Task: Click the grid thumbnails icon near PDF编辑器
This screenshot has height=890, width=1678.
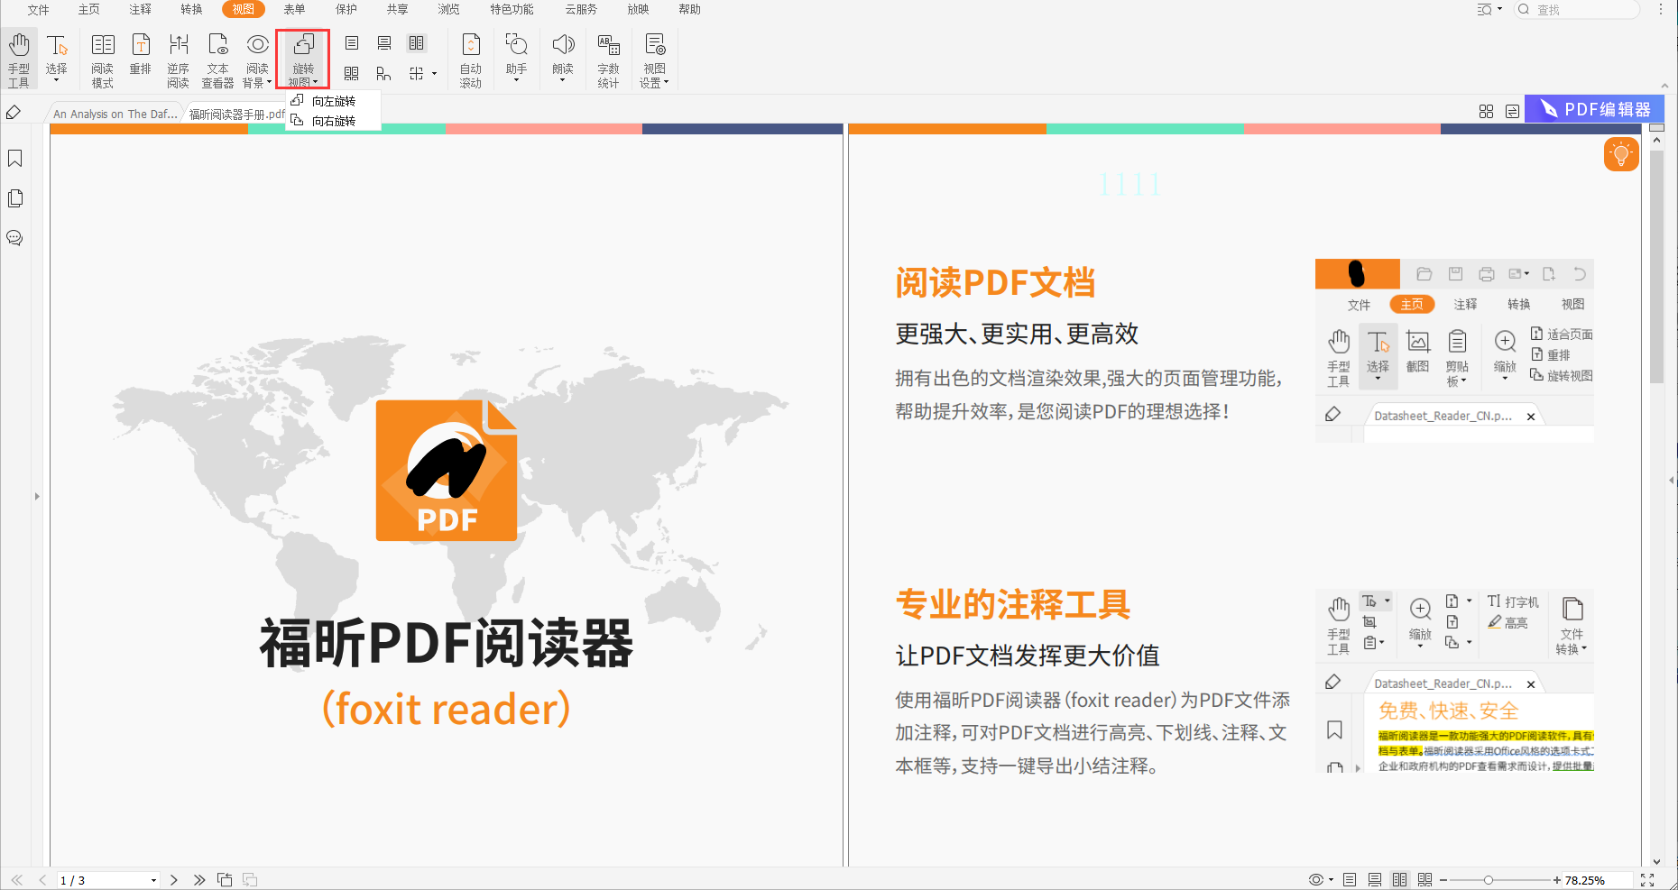Action: (x=1487, y=111)
